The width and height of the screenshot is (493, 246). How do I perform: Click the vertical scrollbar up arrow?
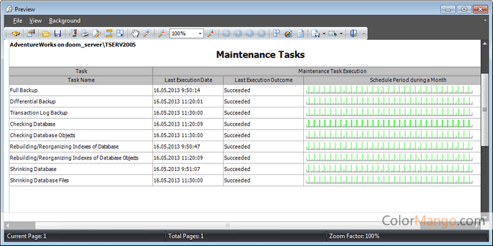pos(484,43)
